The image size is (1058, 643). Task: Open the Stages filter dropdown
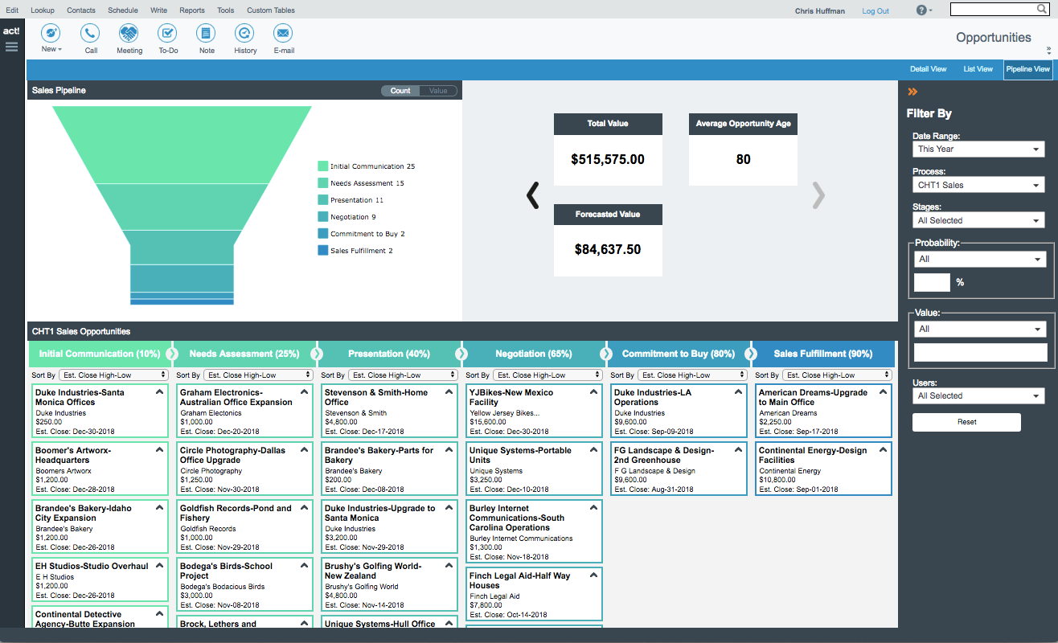978,220
